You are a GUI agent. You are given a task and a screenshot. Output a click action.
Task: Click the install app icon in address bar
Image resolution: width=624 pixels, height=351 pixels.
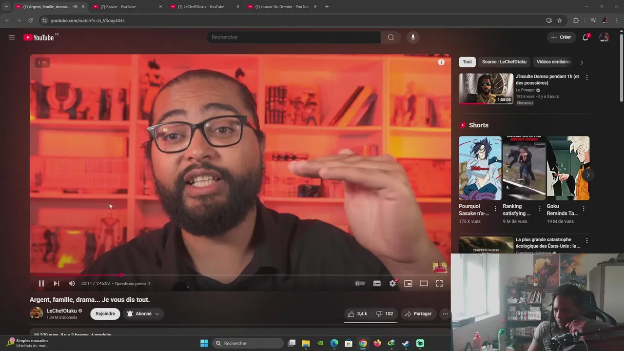coord(549,20)
